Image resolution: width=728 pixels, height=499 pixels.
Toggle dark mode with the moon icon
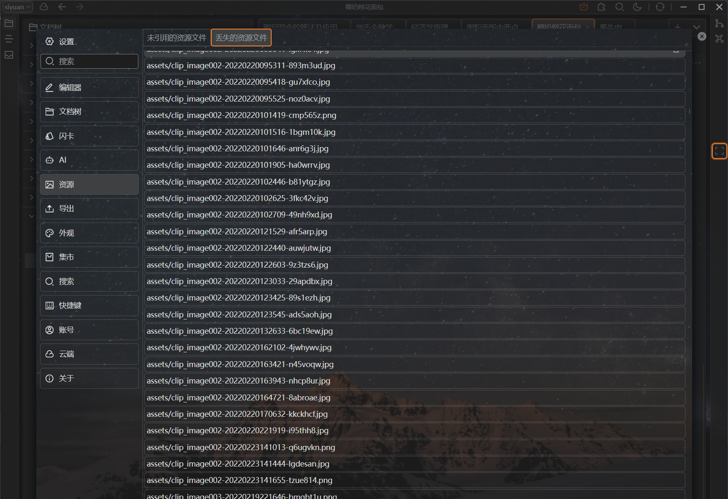637,7
